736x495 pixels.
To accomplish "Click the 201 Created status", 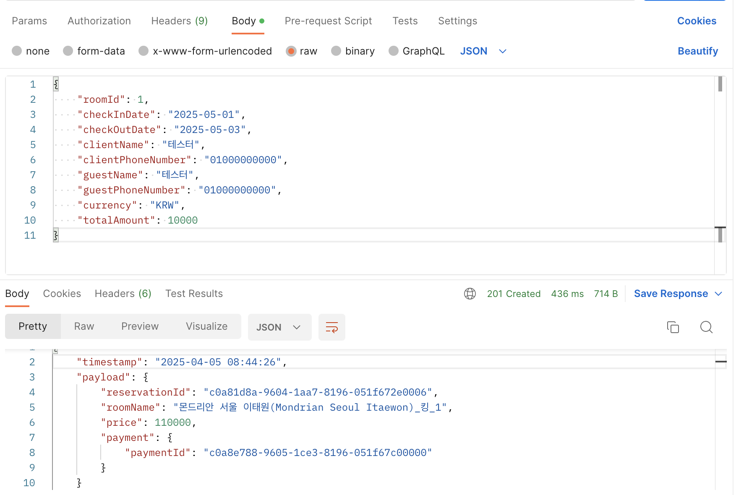I will click(x=514, y=294).
